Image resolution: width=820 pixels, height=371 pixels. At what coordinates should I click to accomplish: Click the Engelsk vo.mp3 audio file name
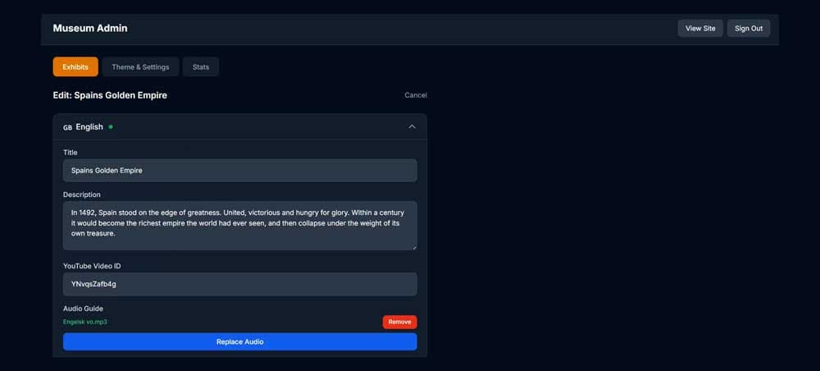pyautogui.click(x=85, y=322)
